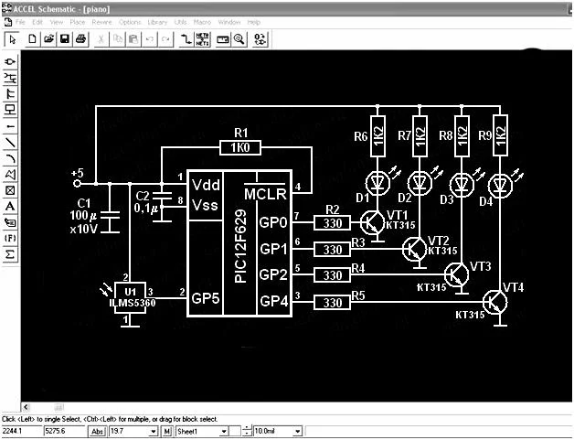Image resolution: width=574 pixels, height=440 pixels.
Task: Click the +5 power terminal
Action: pos(77,183)
